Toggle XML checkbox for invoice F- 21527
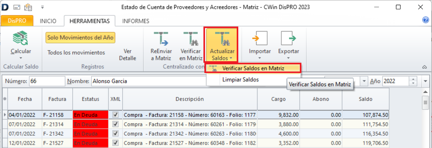 click(x=116, y=143)
